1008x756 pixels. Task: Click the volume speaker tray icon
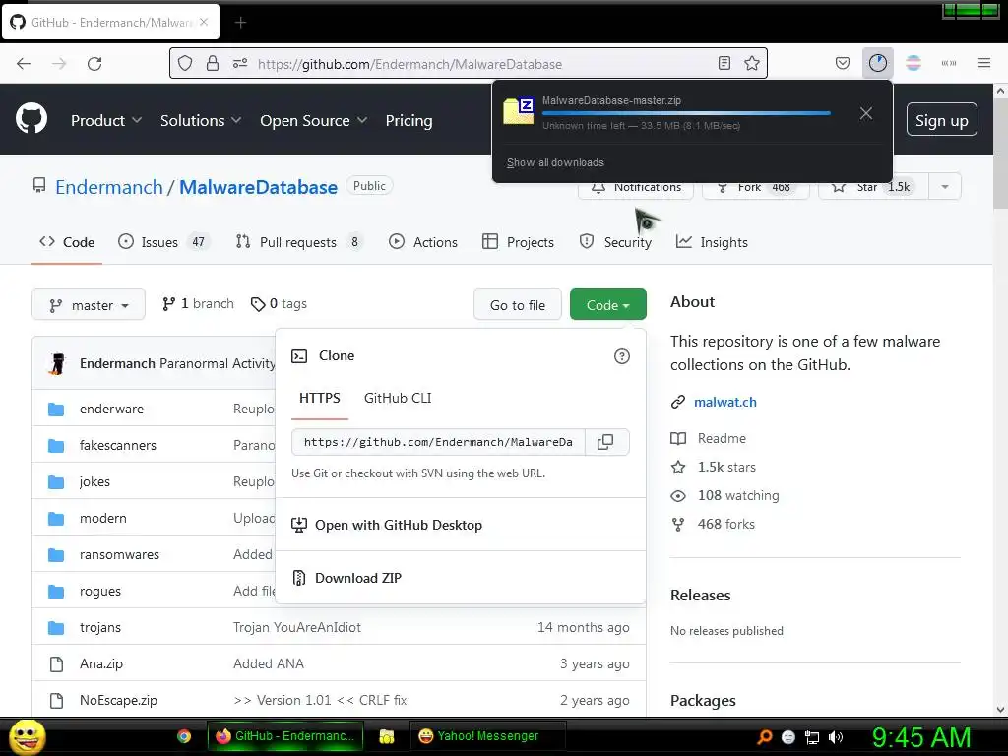[836, 737]
